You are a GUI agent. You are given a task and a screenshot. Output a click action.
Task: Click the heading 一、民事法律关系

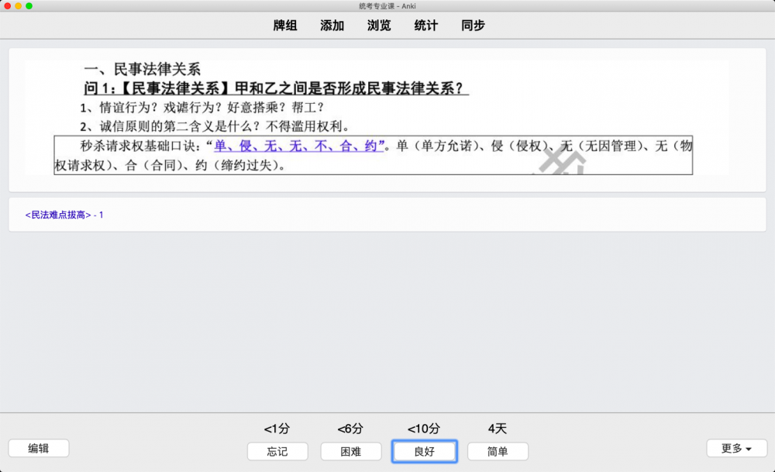click(143, 69)
